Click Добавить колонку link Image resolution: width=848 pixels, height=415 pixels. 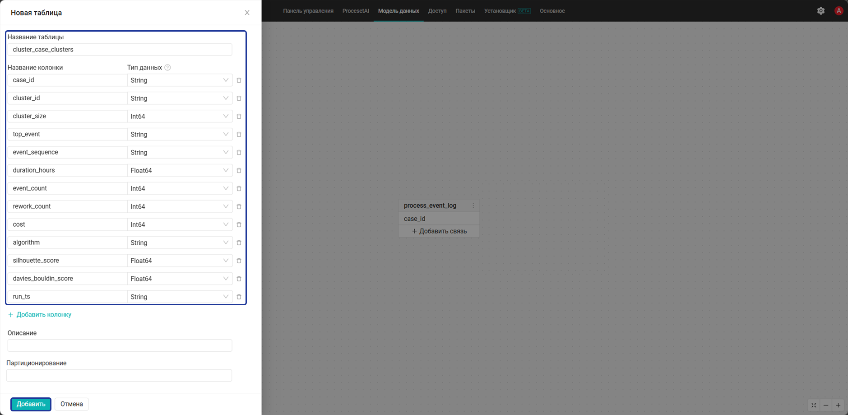point(40,315)
